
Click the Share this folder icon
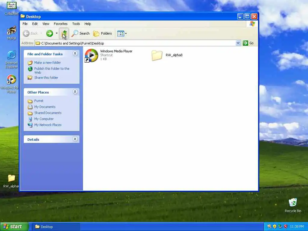(x=30, y=78)
